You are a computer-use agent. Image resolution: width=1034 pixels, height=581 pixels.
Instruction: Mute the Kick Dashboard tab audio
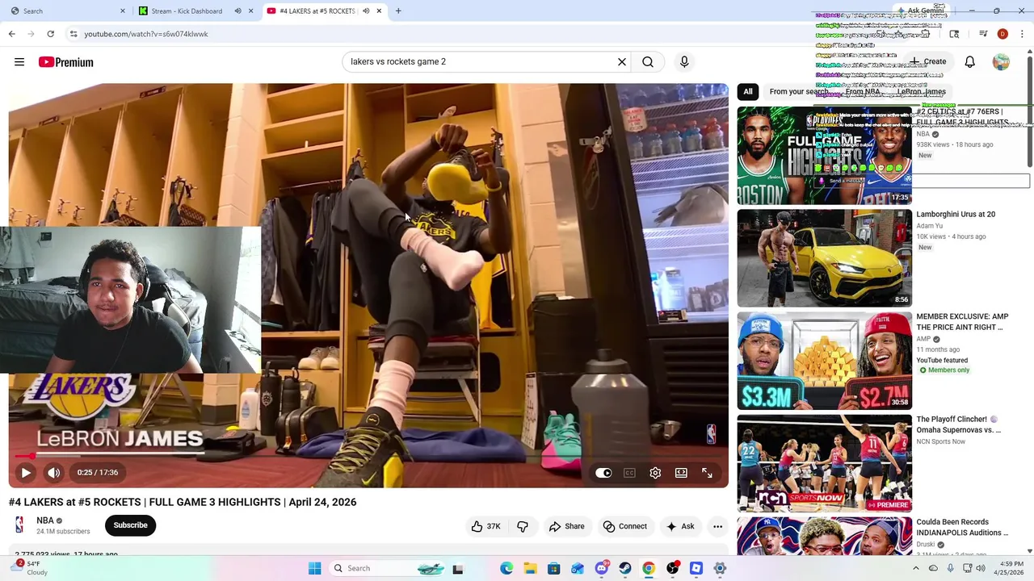237,10
